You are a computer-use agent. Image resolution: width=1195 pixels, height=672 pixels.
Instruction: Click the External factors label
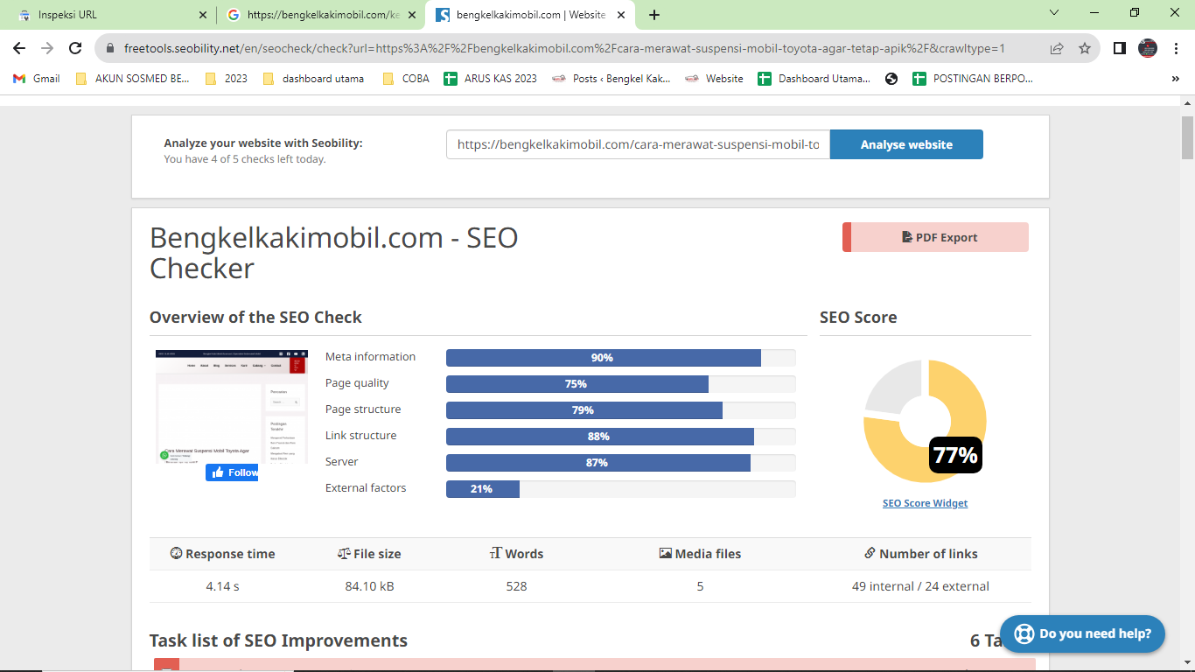pyautogui.click(x=366, y=488)
